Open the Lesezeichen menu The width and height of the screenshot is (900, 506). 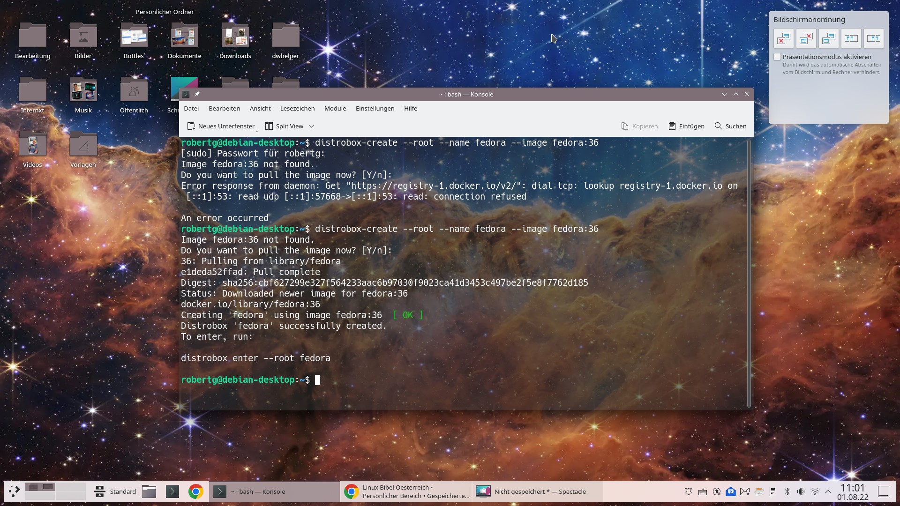pyautogui.click(x=297, y=108)
